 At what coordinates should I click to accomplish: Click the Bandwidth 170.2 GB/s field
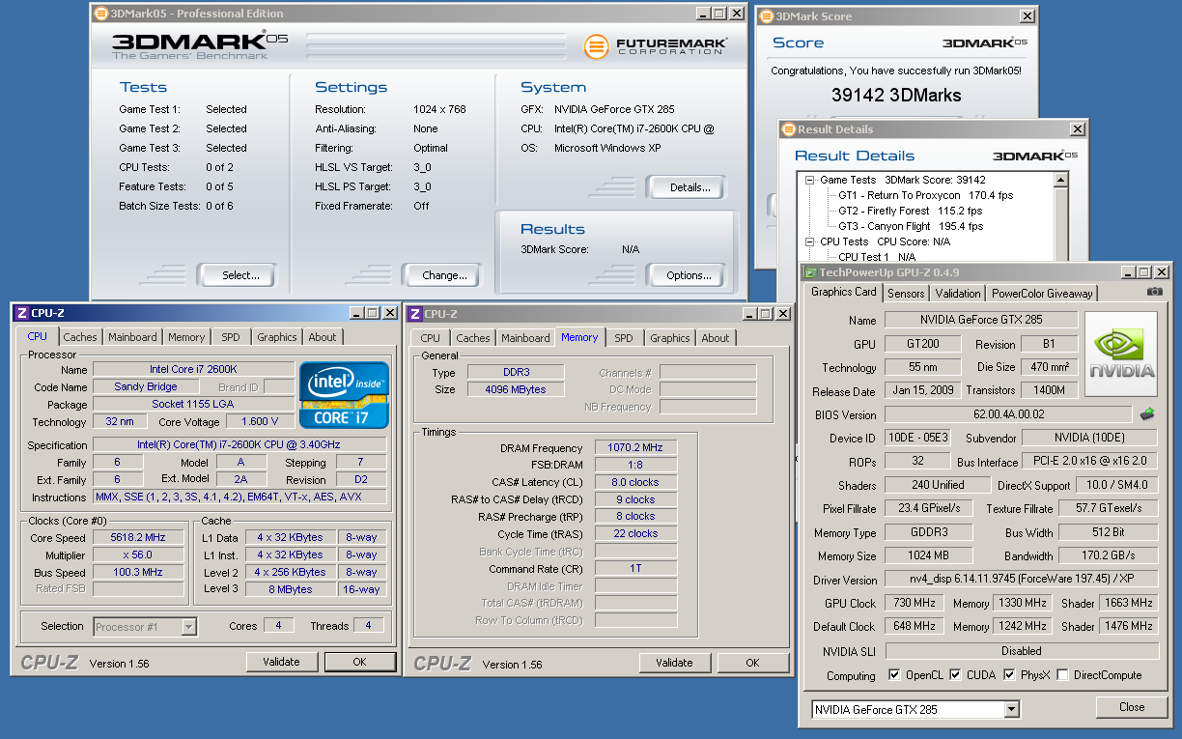pyautogui.click(x=1108, y=555)
